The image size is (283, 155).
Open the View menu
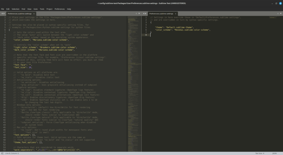point(29,9)
